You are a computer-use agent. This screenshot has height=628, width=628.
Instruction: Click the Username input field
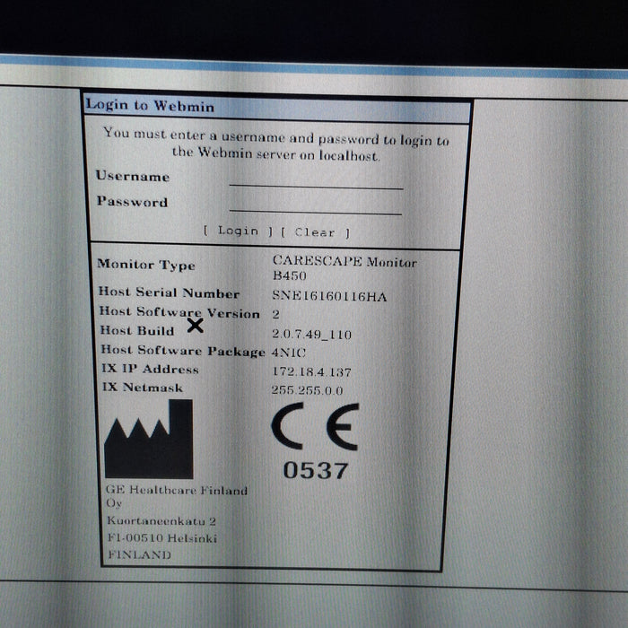[x=316, y=179]
